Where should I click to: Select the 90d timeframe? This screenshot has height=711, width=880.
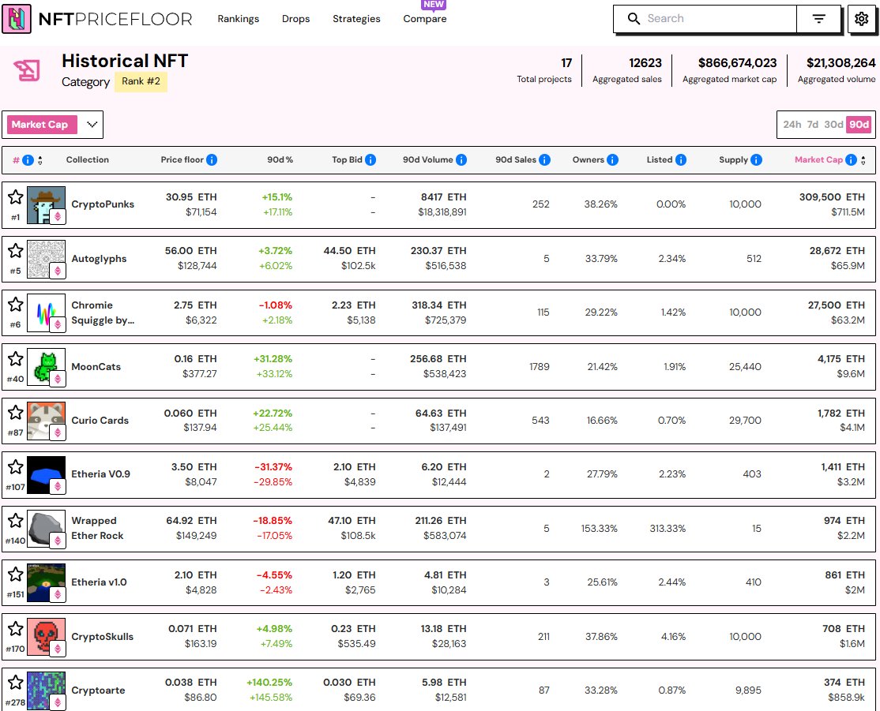click(x=859, y=125)
